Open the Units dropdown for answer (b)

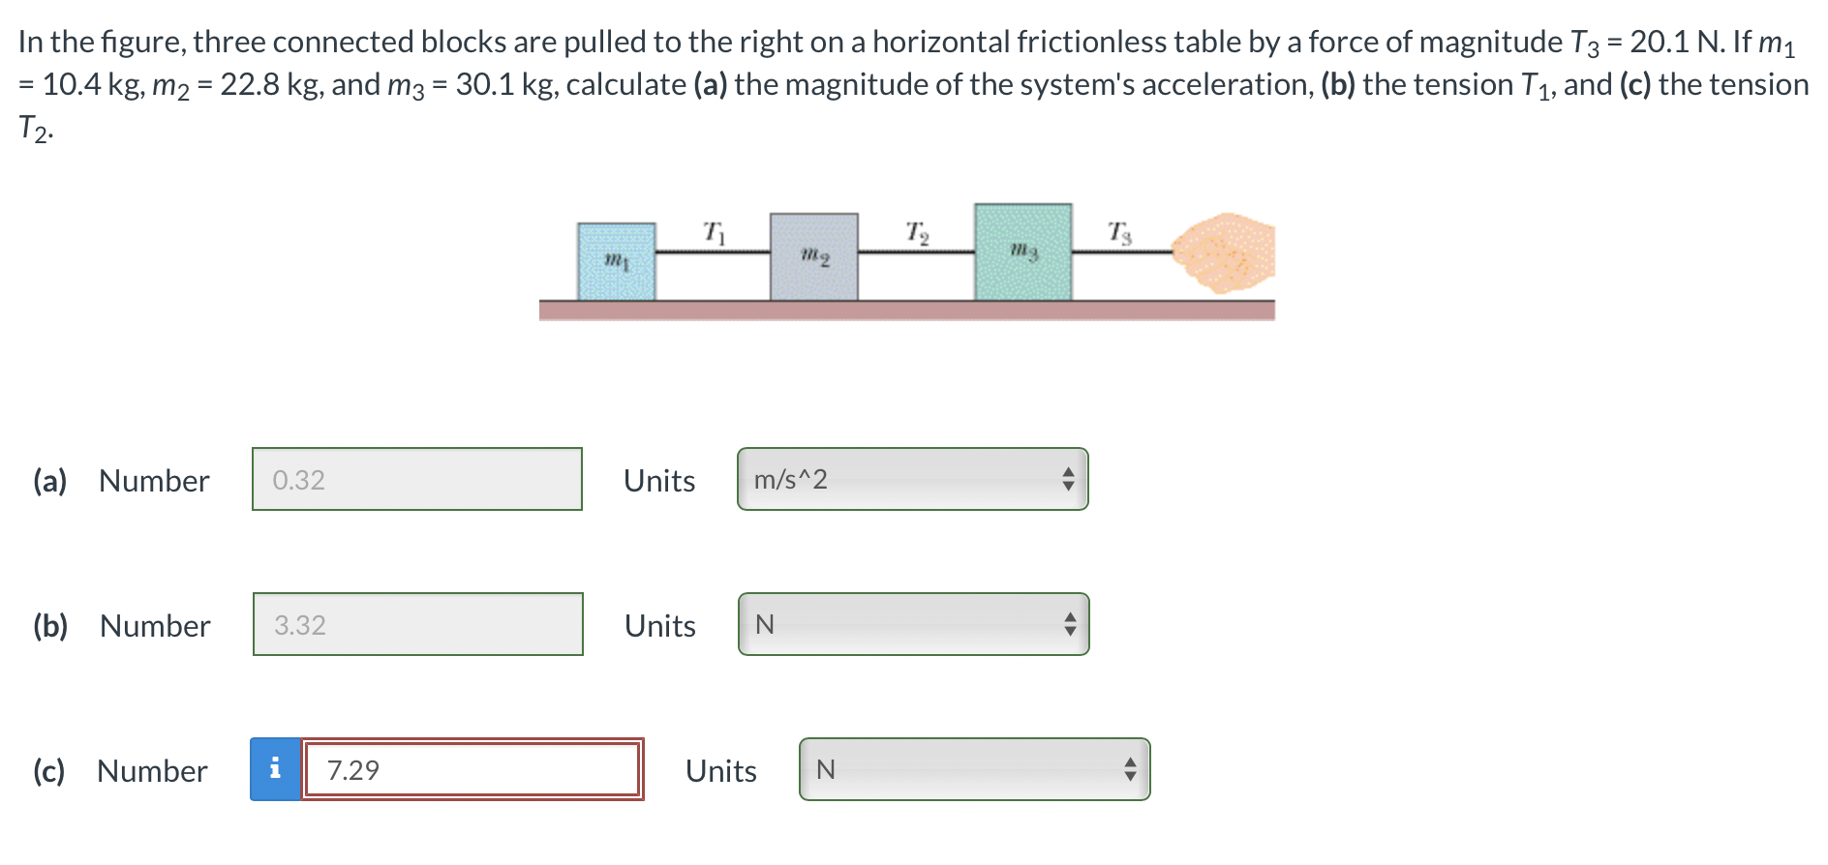tap(911, 624)
